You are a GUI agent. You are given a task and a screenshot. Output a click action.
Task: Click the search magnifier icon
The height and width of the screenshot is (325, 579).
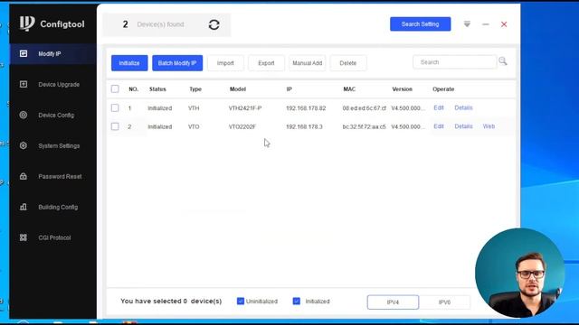503,61
